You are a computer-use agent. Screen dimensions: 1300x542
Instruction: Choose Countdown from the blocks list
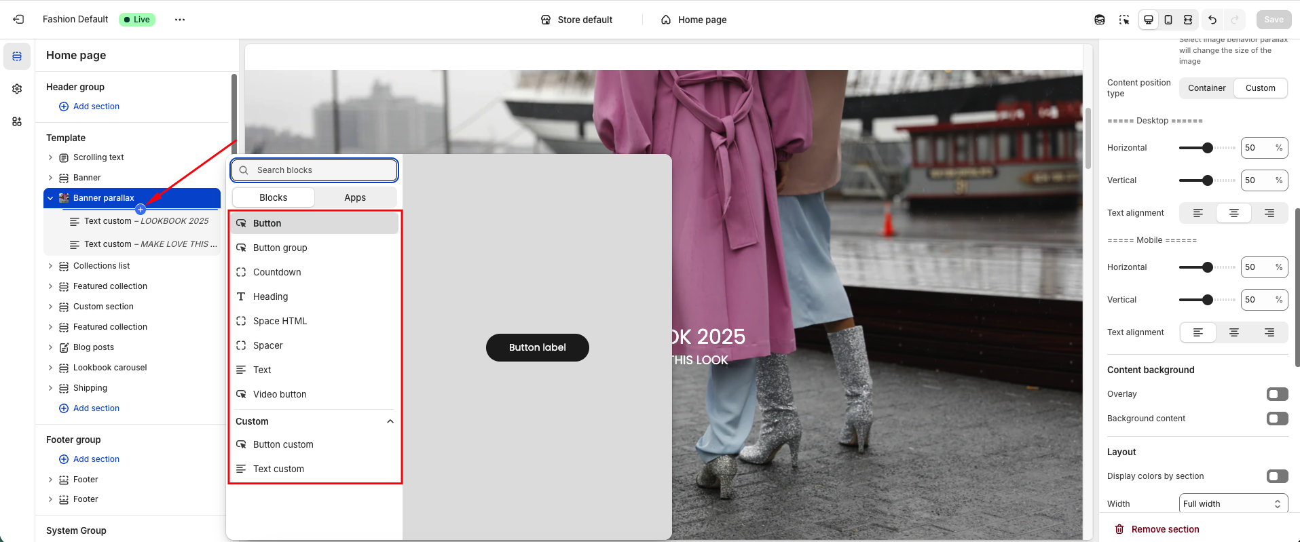point(277,272)
